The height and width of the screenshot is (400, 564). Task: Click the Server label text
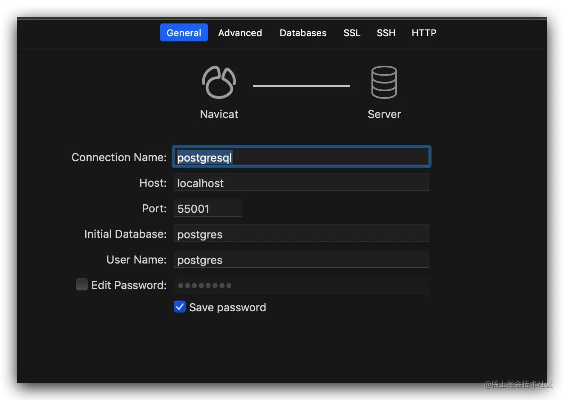pos(384,114)
